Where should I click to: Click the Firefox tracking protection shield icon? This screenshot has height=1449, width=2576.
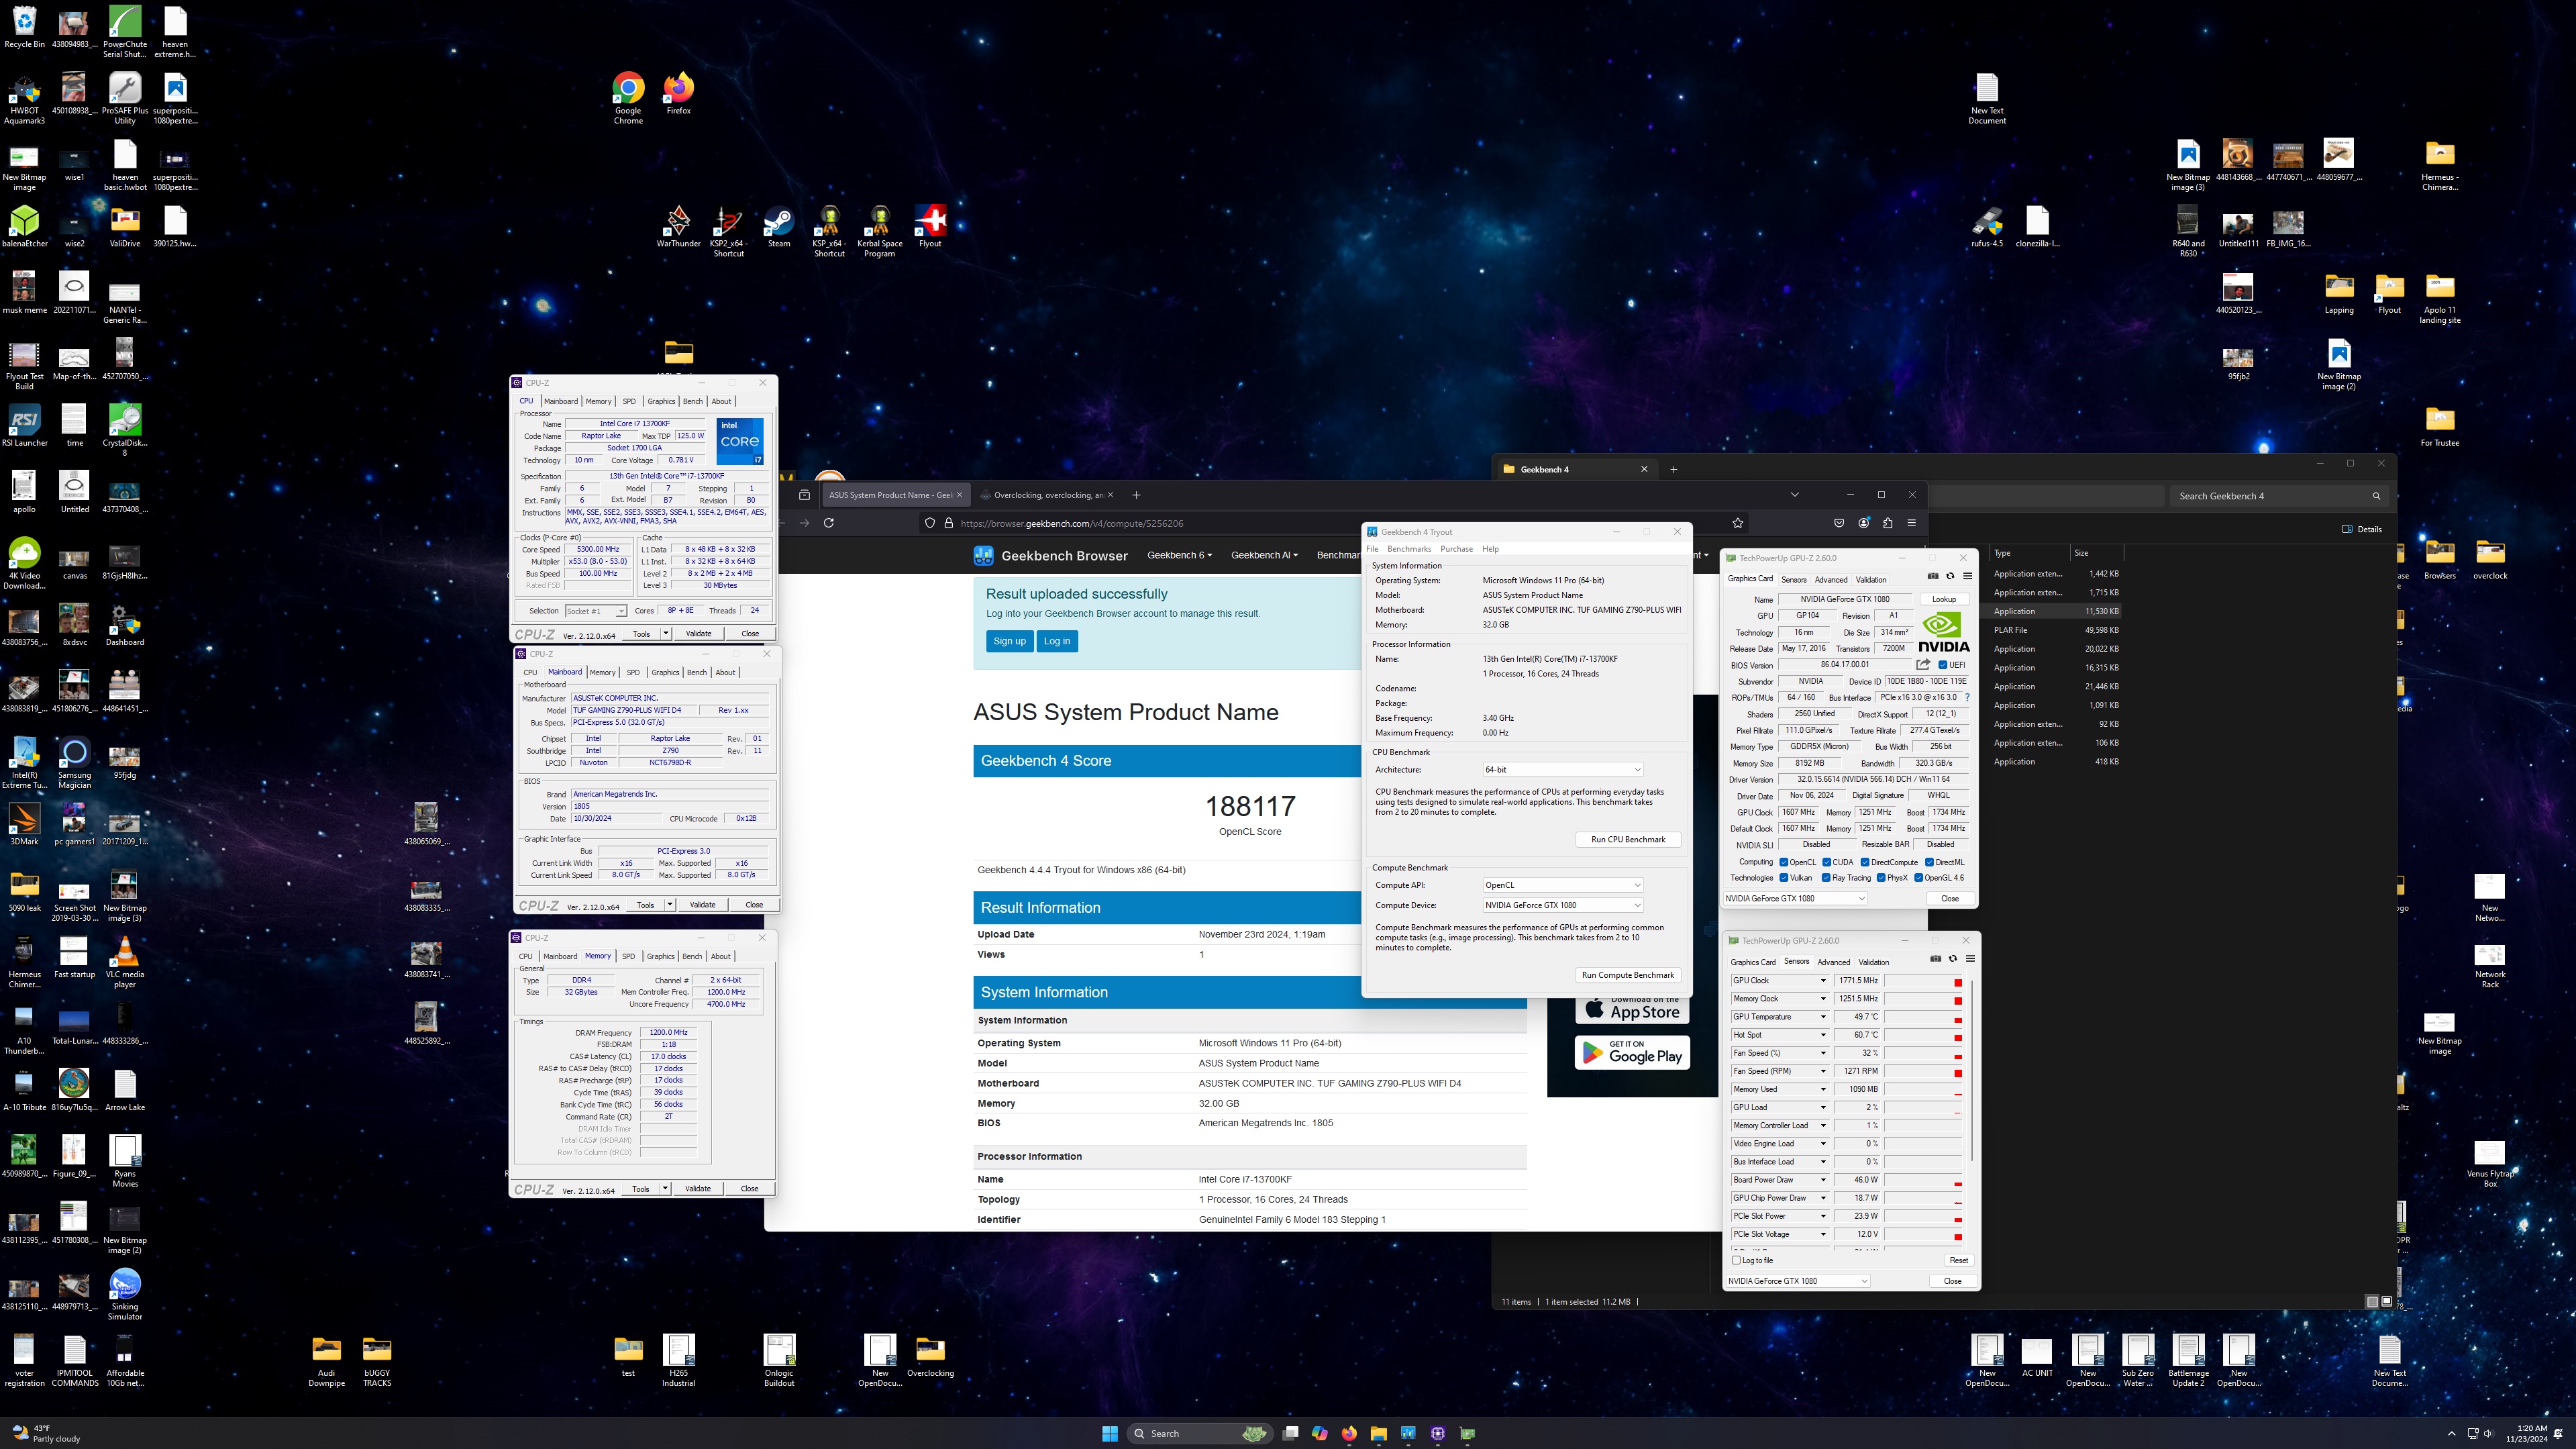coord(930,523)
